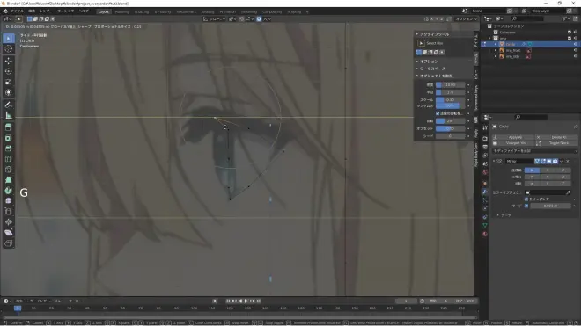
Task: Adjust the スケール 0.30 slider
Action: click(450, 100)
